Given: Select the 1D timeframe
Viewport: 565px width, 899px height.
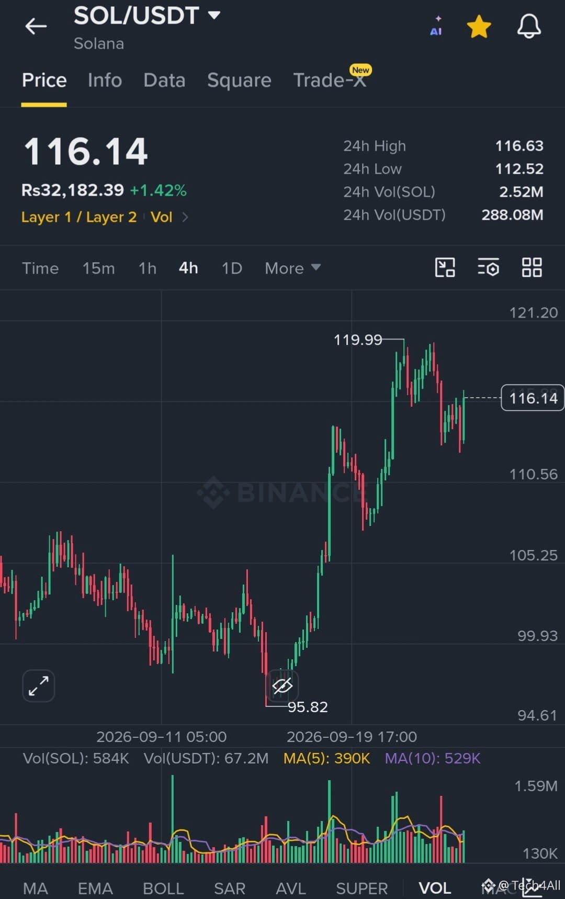Looking at the screenshot, I should click(x=232, y=268).
